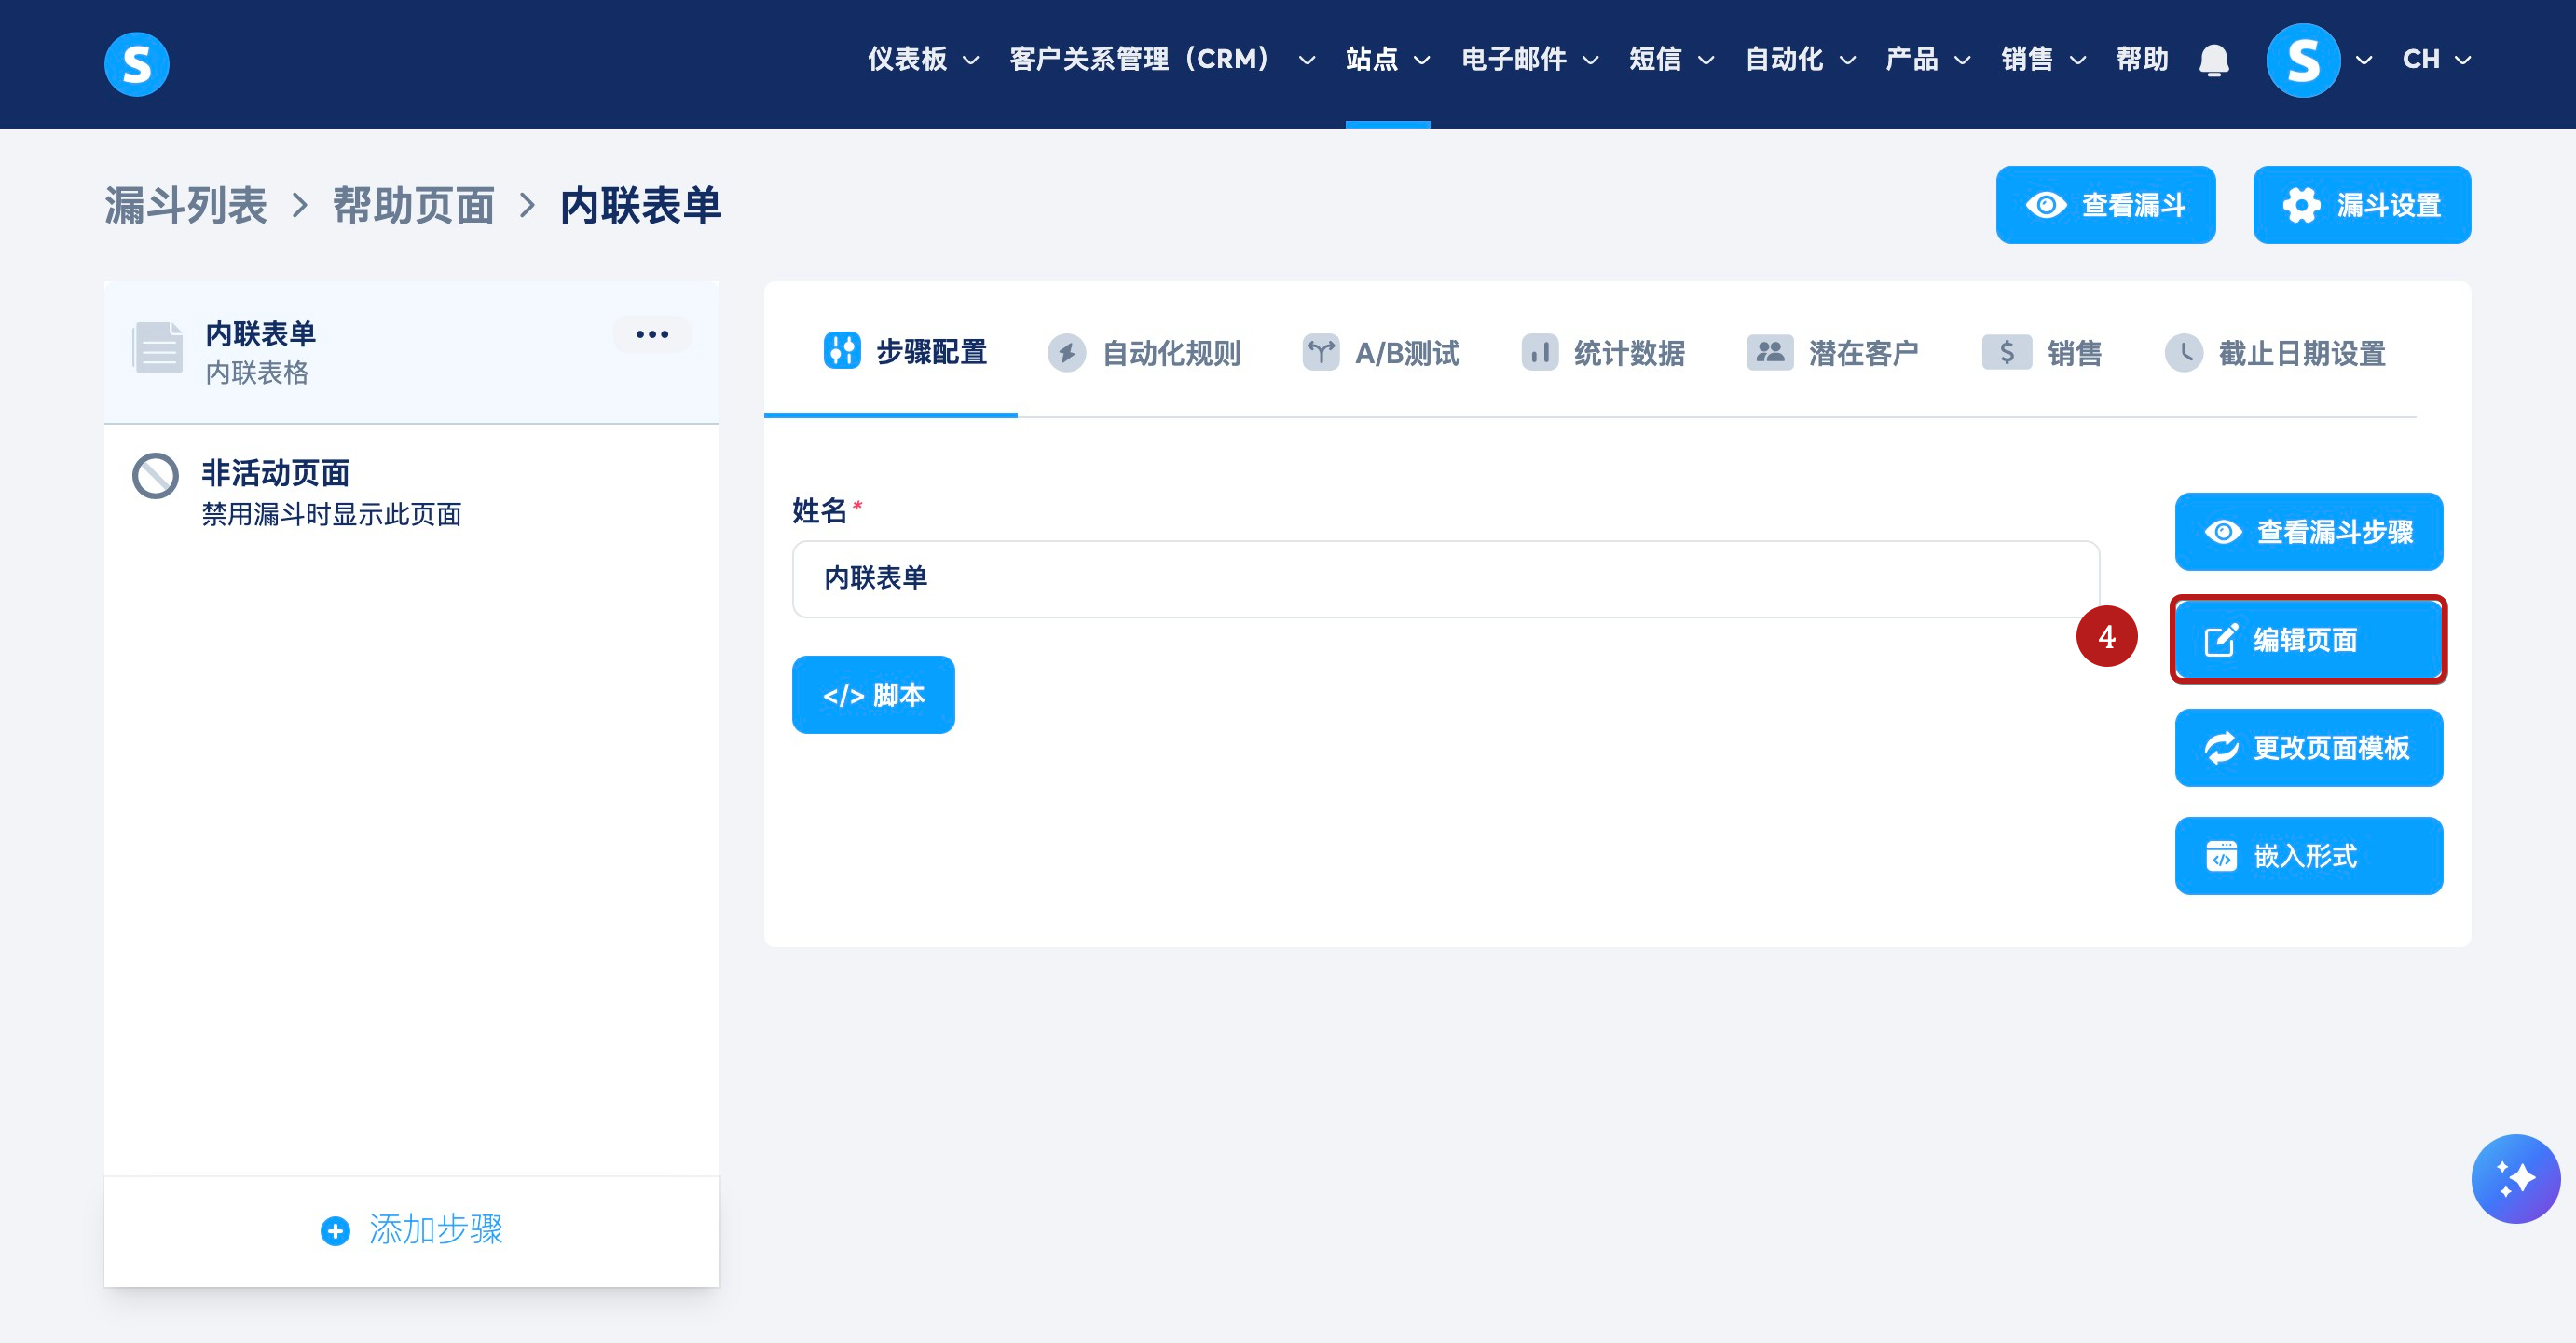Click the 脚本 code button
2576x1343 pixels.
click(873, 695)
